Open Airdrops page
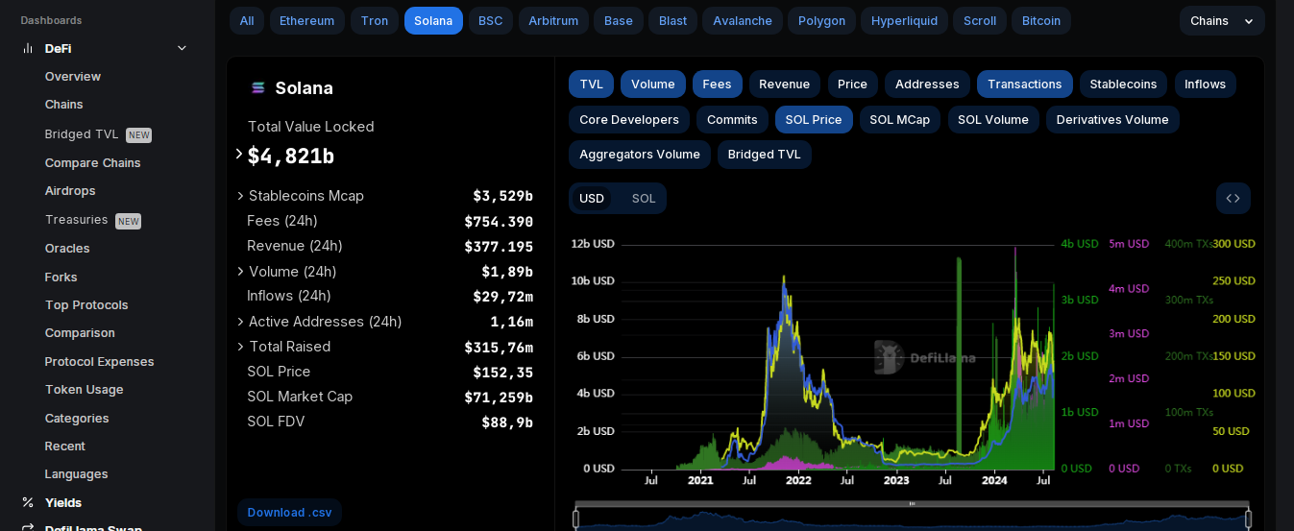Viewport: 1294px width, 531px height. click(70, 191)
